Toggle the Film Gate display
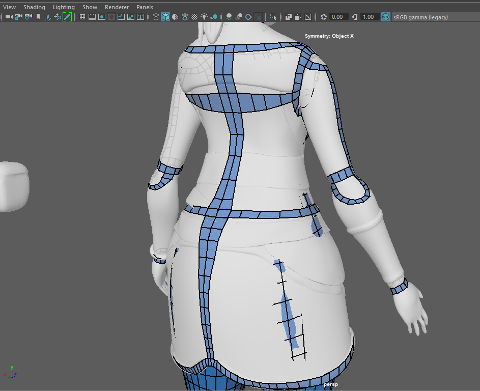 [x=92, y=17]
